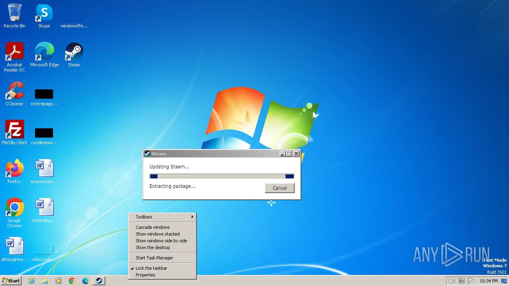The width and height of the screenshot is (509, 286).
Task: Click the network tray icon
Action: click(462, 281)
